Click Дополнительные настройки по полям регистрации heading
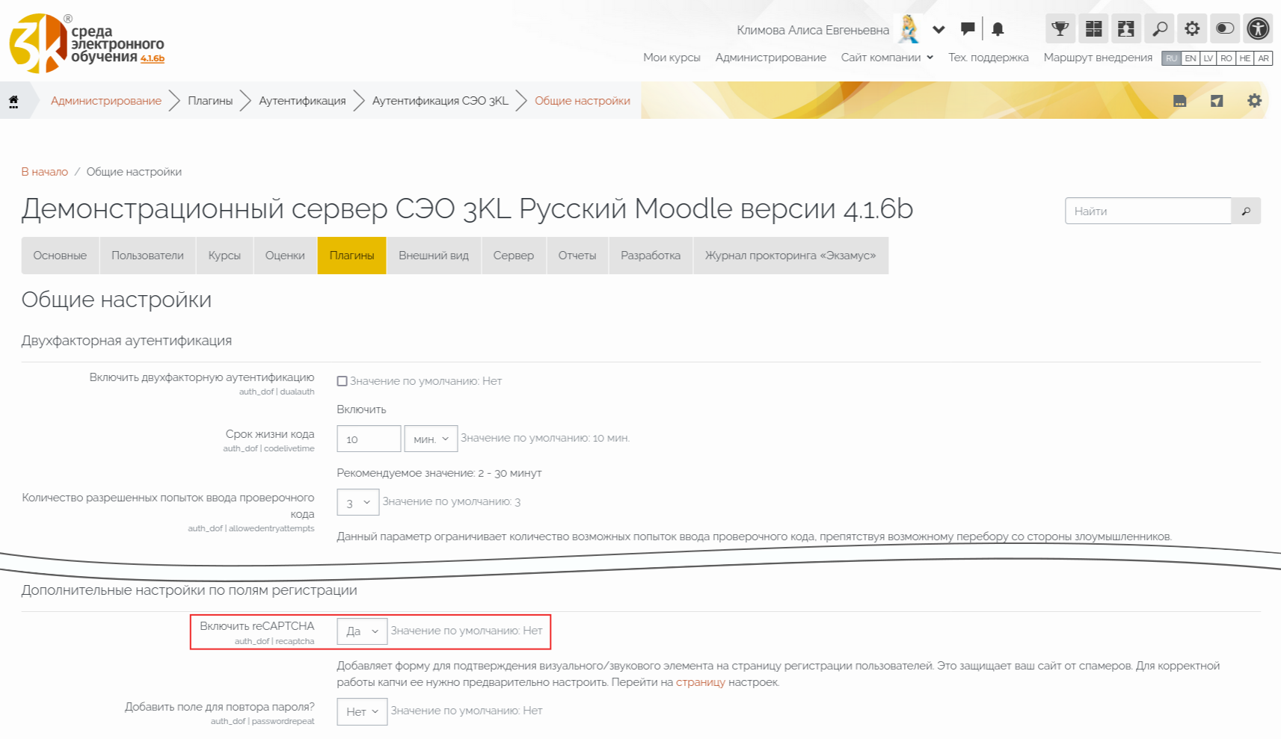Viewport: 1281px width, 739px height. [189, 590]
